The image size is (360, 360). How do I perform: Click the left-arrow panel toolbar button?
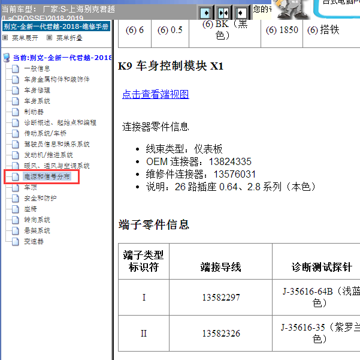pos(241,13)
